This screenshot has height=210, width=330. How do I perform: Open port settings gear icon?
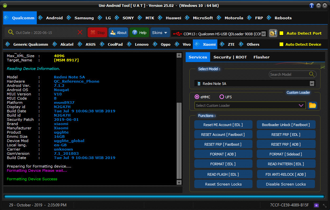(x=273, y=33)
